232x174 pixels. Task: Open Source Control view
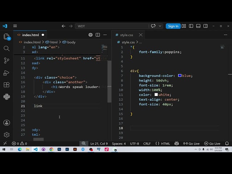(7, 61)
